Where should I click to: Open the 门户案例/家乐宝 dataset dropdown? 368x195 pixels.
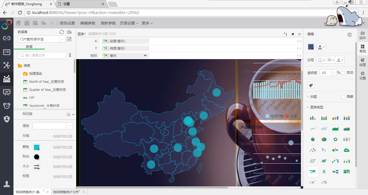pos(62,39)
